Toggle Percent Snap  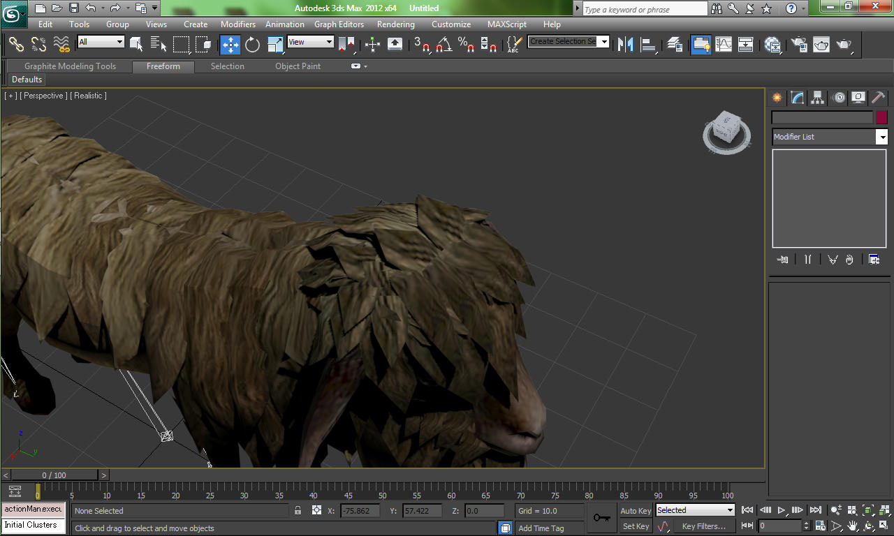coord(467,44)
